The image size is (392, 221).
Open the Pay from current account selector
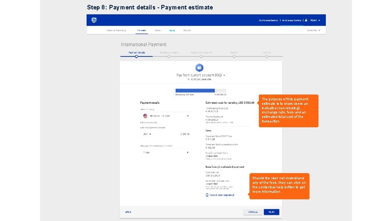tap(201, 75)
